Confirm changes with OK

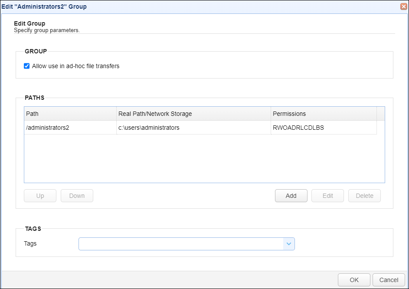tap(354, 280)
